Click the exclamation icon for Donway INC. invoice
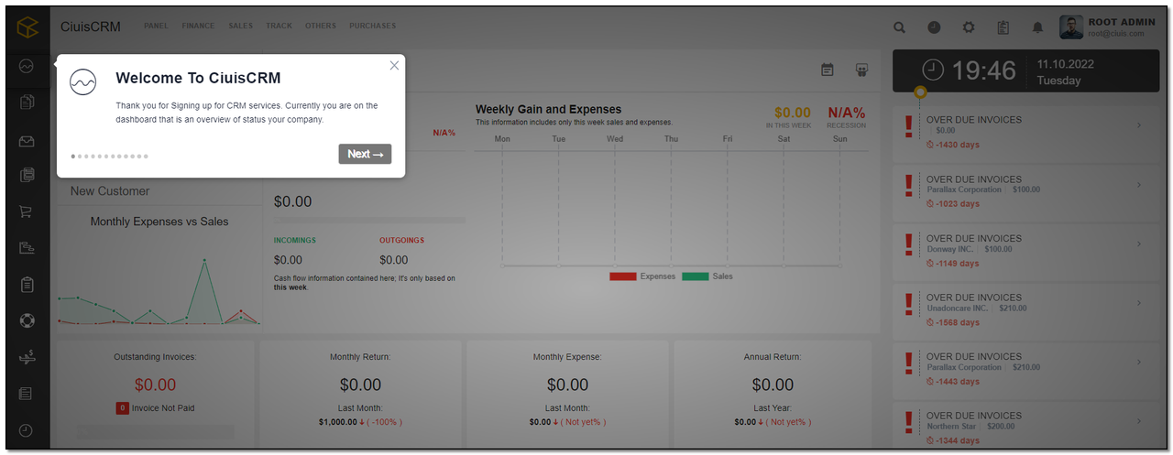The height and width of the screenshot is (455, 1173). pyautogui.click(x=908, y=244)
